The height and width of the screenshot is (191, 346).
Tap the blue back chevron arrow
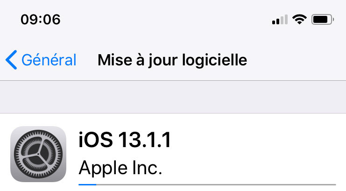[11, 60]
